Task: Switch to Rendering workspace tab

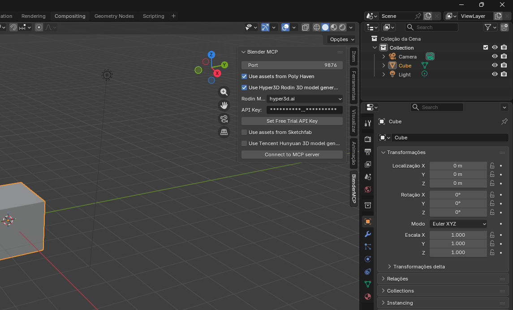Action: click(33, 16)
